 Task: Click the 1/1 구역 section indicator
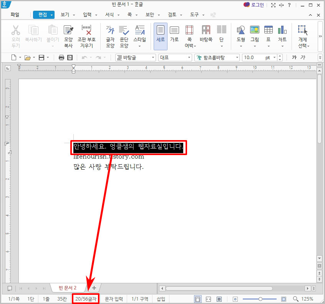140,299
